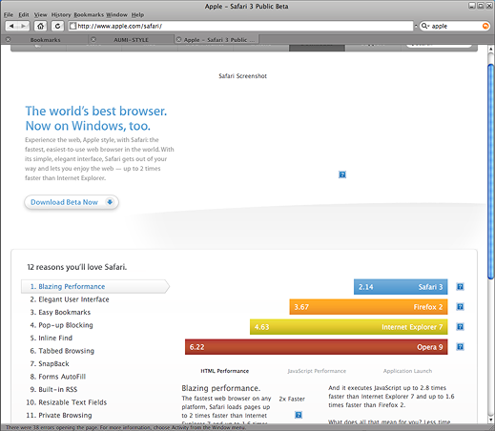This screenshot has width=495, height=431.
Task: Click missing image icon in hero area
Action: coord(342,174)
